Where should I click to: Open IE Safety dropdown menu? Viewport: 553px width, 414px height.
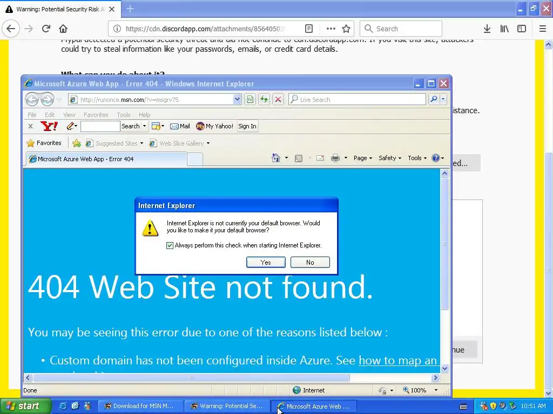[390, 158]
